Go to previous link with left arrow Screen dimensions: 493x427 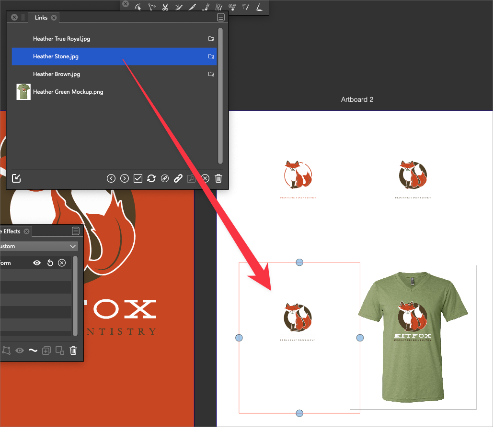111,178
